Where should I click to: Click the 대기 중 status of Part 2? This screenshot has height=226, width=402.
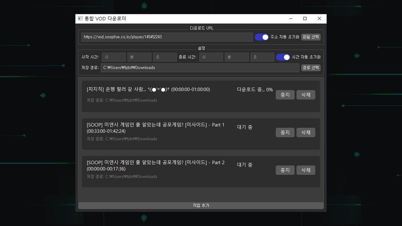[x=244, y=165]
